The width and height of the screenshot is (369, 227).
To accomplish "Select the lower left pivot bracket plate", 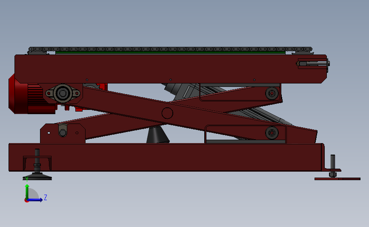I will coord(63,133).
